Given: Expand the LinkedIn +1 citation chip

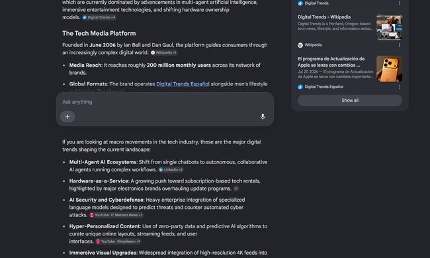Looking at the screenshot, I should (x=171, y=170).
